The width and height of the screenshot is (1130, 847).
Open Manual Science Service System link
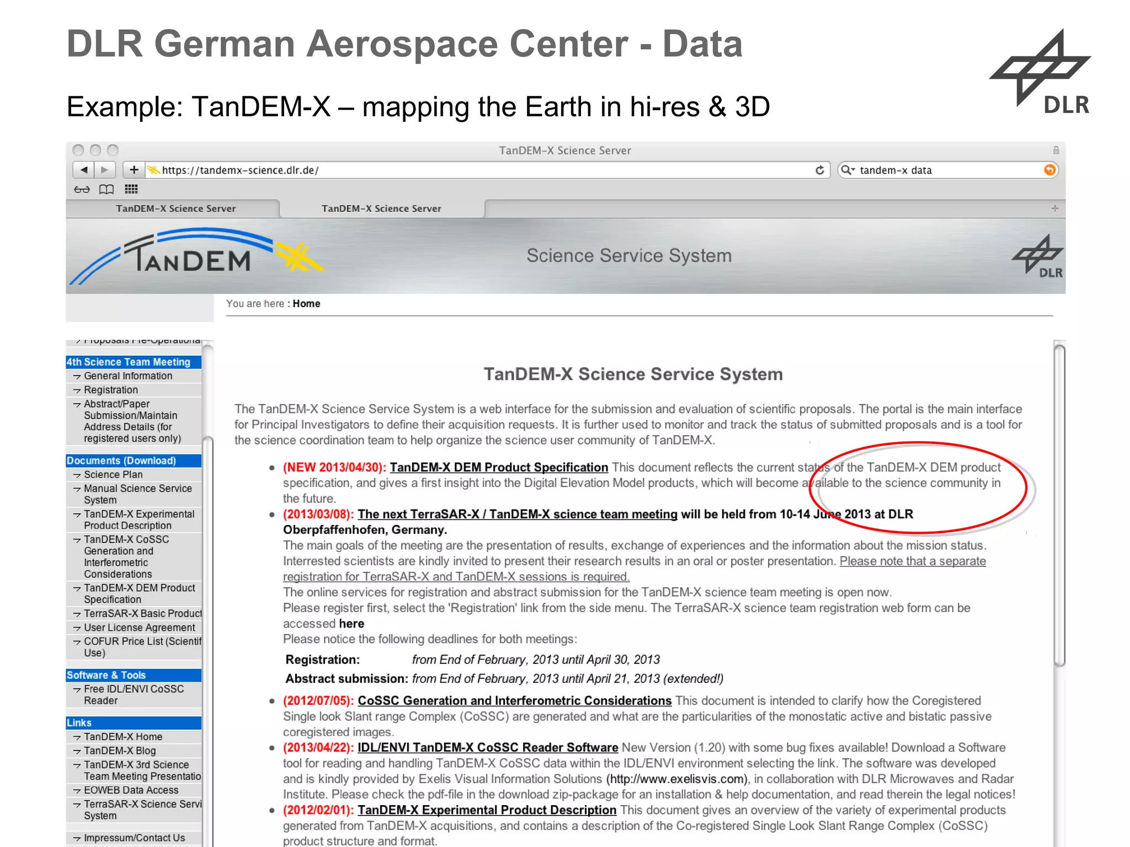[138, 494]
